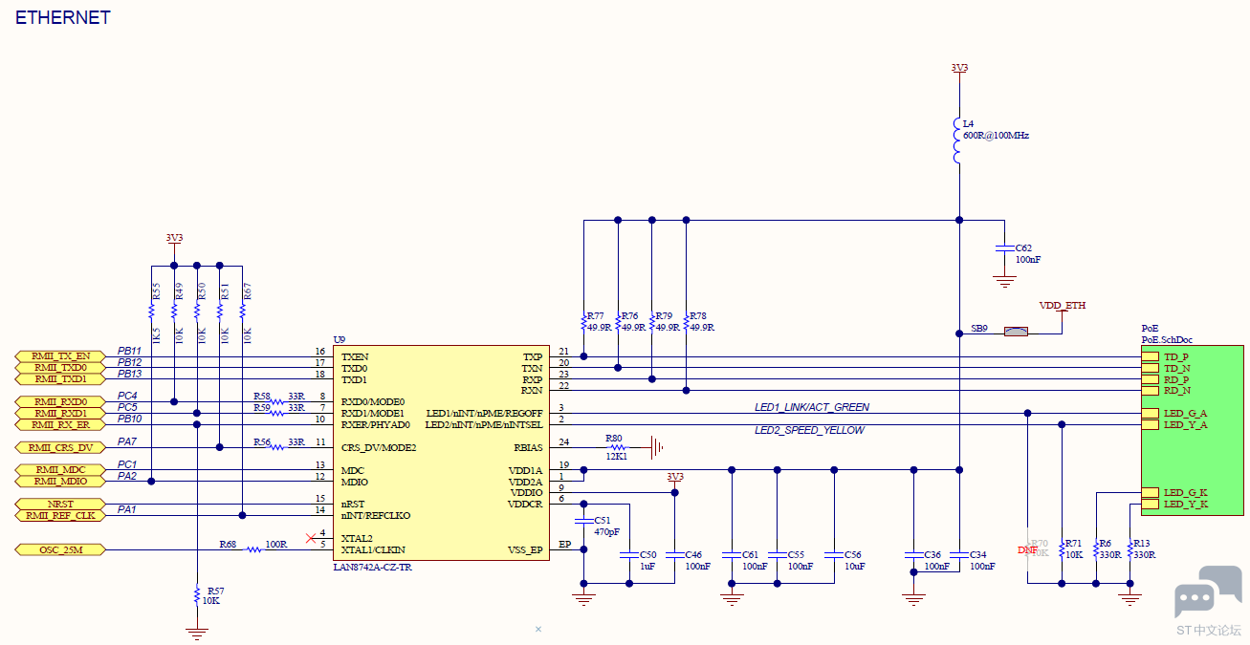Select the RMII_TXD1 port
The width and height of the screenshot is (1250, 645).
[60, 379]
